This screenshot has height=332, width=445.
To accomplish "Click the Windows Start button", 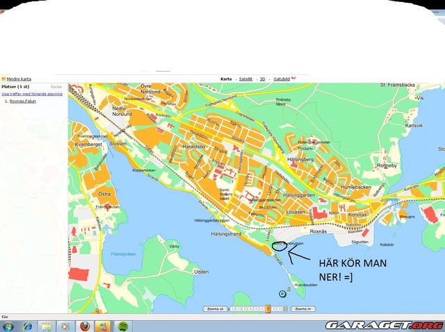I will (8, 326).
